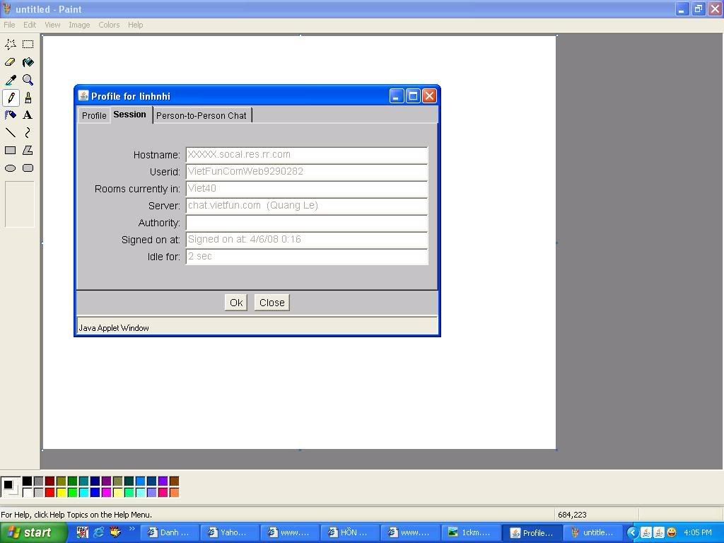The height and width of the screenshot is (543, 724).
Task: Click the Ok button in pasted dialog
Action: 236,303
